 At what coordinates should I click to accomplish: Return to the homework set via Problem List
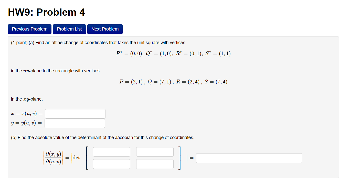69,29
